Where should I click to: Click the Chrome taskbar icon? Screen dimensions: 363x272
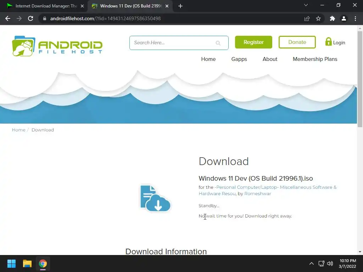point(43,263)
